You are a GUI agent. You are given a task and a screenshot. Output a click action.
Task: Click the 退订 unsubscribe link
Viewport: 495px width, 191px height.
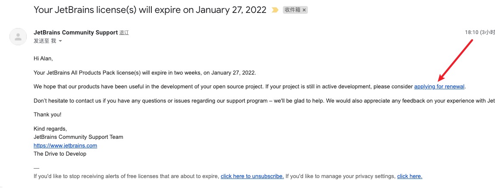coord(124,32)
